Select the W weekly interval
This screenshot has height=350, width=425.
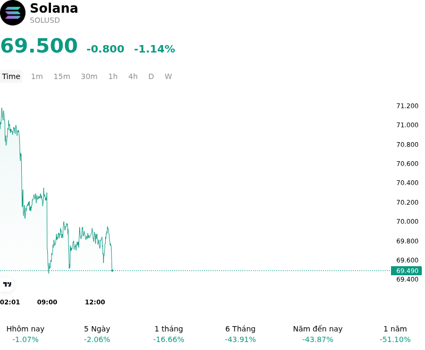point(168,76)
